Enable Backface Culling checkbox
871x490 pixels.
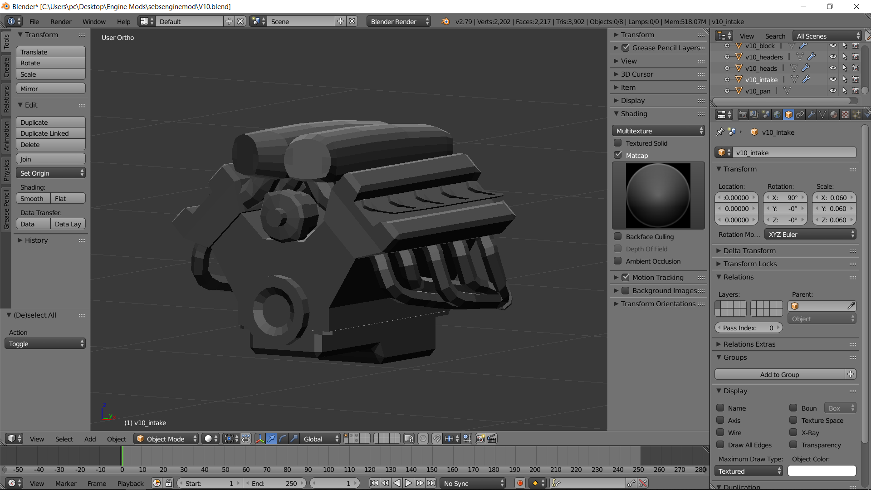pyautogui.click(x=618, y=236)
